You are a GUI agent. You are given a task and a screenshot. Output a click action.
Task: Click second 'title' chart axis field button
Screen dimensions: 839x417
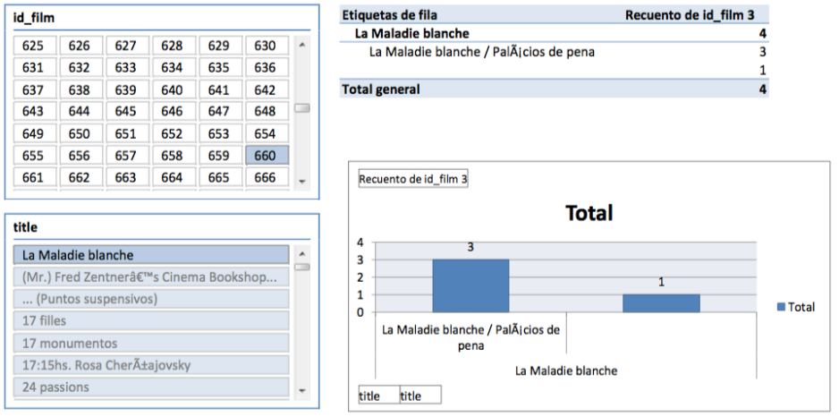pos(420,395)
